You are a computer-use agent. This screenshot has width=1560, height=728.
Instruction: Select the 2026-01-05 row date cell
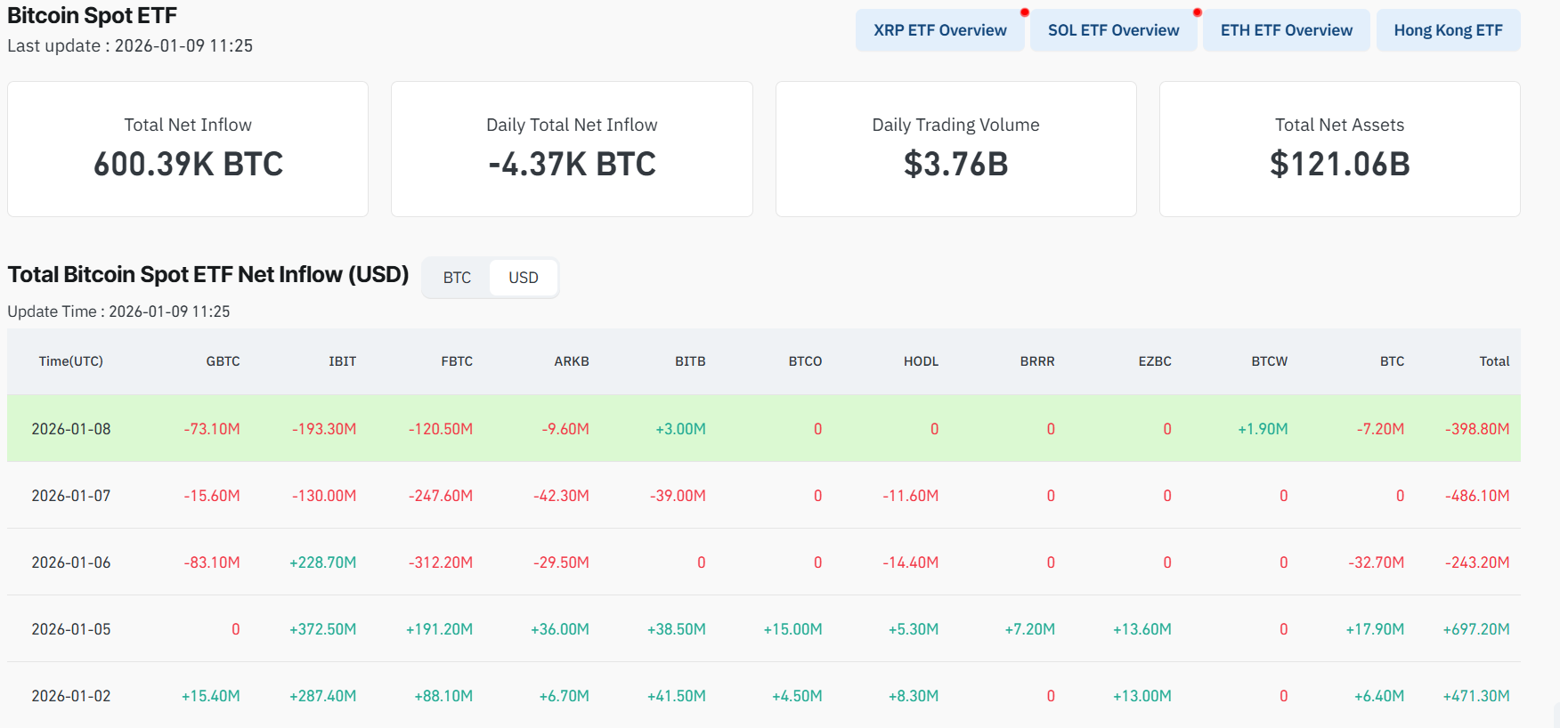tap(71, 629)
